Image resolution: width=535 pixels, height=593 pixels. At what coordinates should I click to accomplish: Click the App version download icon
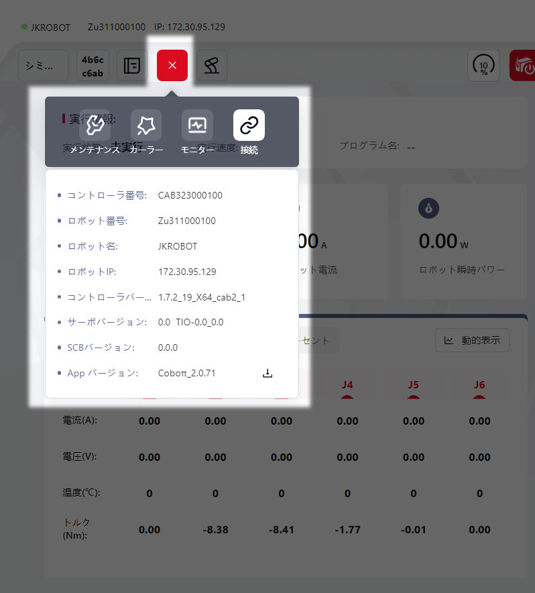click(267, 373)
